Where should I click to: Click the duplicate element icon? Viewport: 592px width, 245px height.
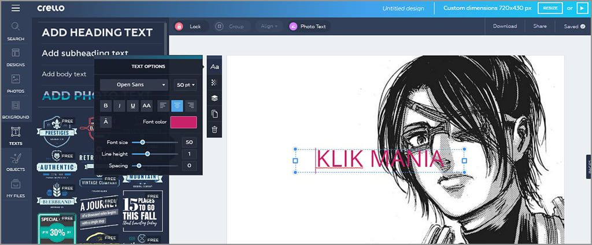point(214,114)
